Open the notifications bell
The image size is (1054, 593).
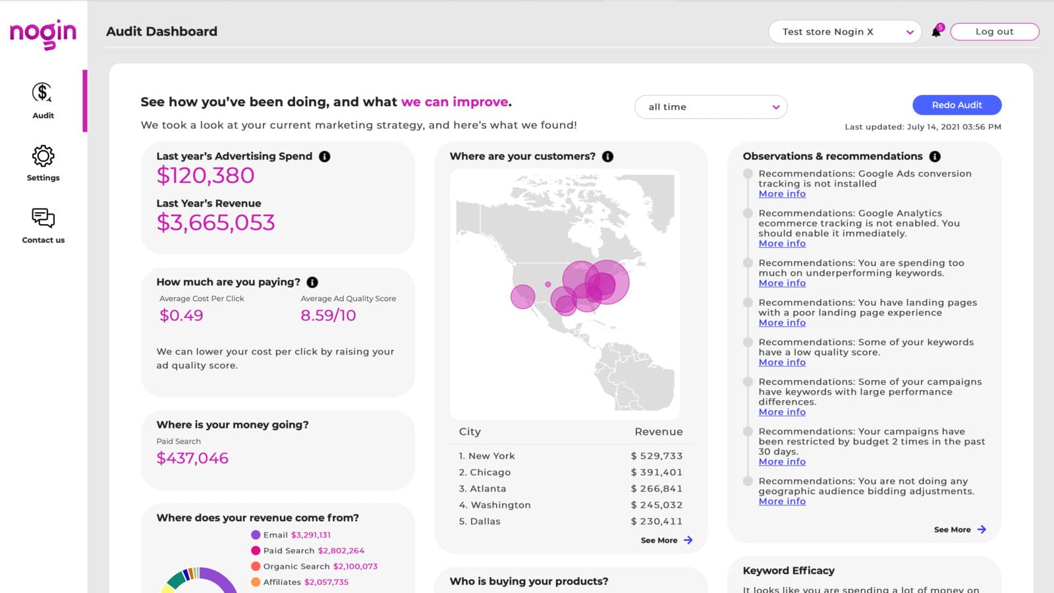(935, 31)
